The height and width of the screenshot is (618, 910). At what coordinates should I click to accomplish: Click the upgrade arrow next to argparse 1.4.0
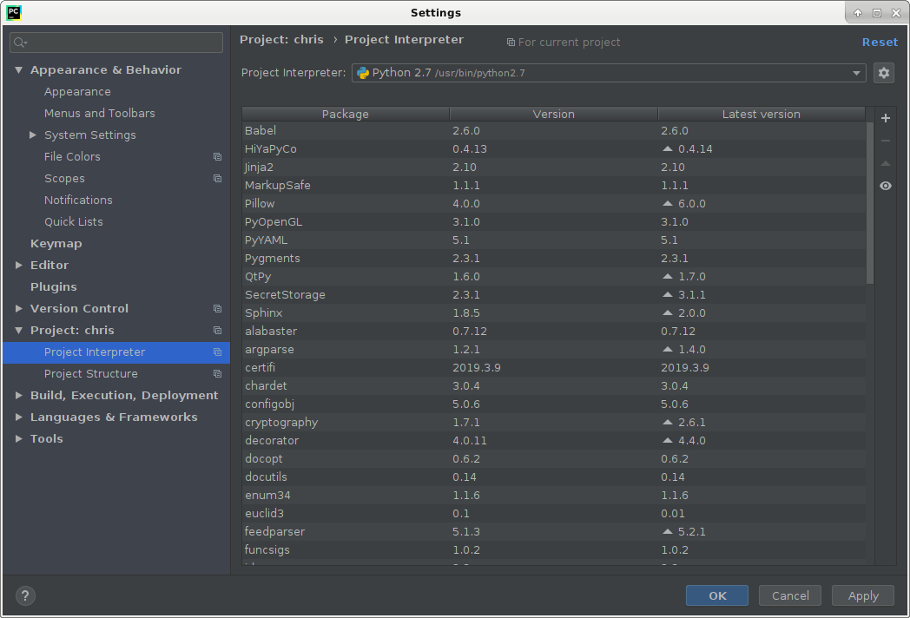click(668, 349)
